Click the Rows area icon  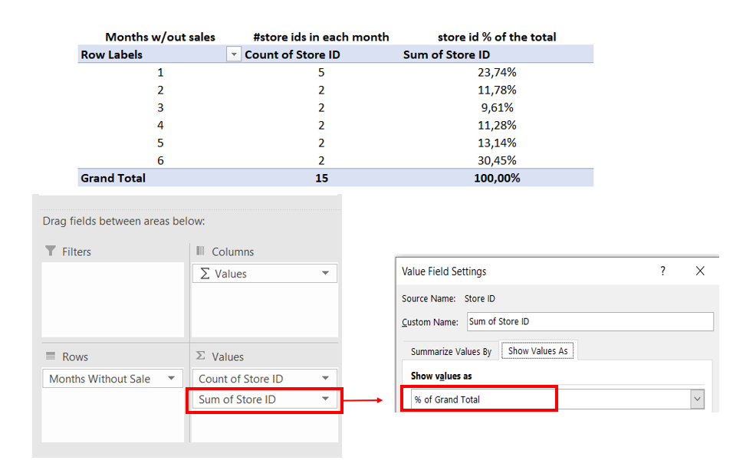click(x=51, y=357)
